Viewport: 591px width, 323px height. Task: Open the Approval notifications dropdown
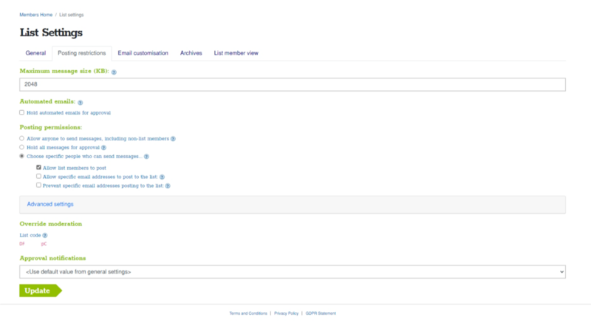click(x=293, y=272)
